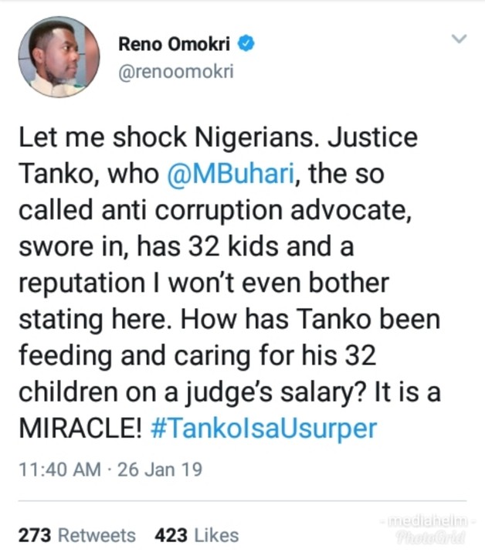Screen dimensions: 485x556
Task: Click the blue verified badge beside Reno Omokri
Action: click(x=246, y=44)
